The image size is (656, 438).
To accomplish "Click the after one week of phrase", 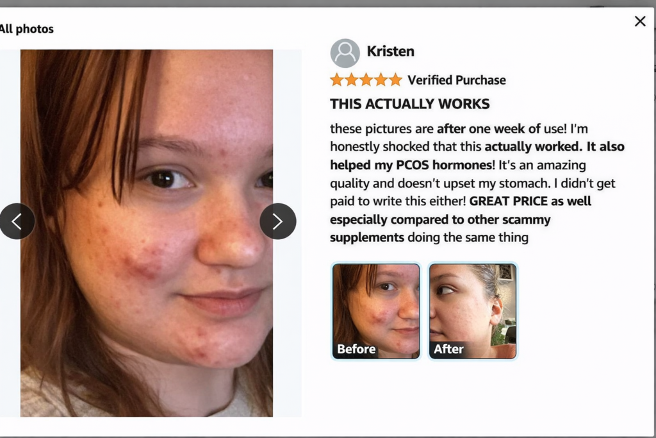I will click(x=488, y=128).
